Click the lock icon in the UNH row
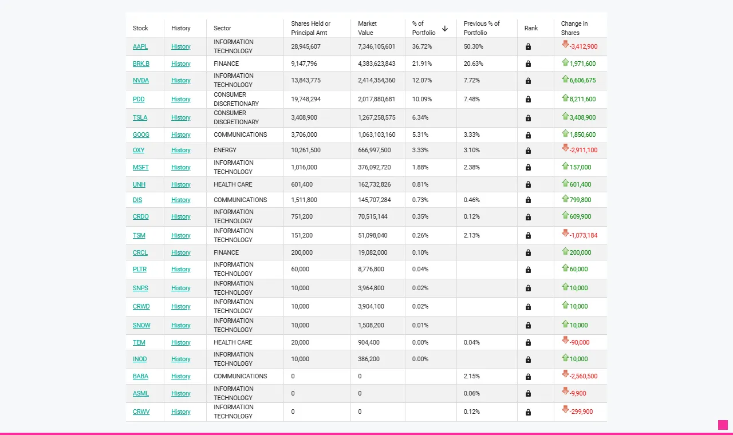 (528, 185)
